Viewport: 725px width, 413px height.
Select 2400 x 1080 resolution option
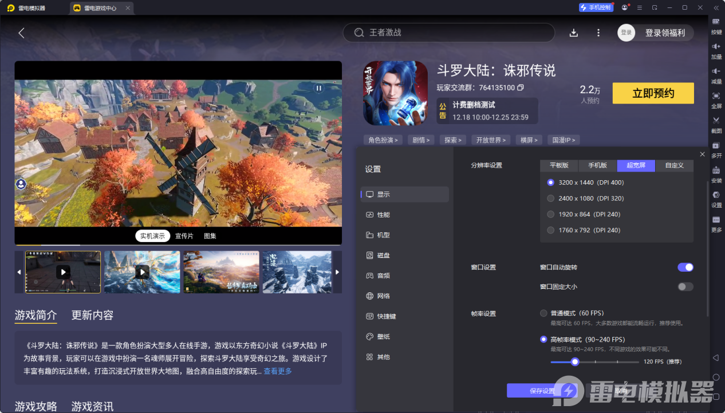(551, 198)
